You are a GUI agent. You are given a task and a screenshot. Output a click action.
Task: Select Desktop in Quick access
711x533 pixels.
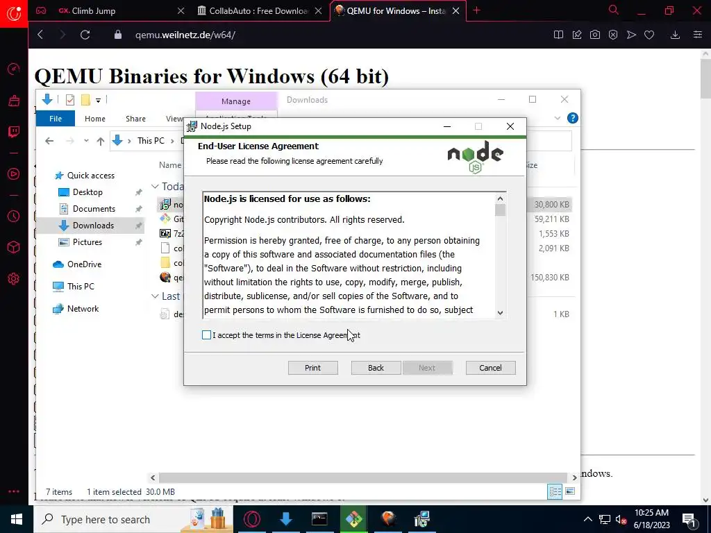(x=87, y=192)
